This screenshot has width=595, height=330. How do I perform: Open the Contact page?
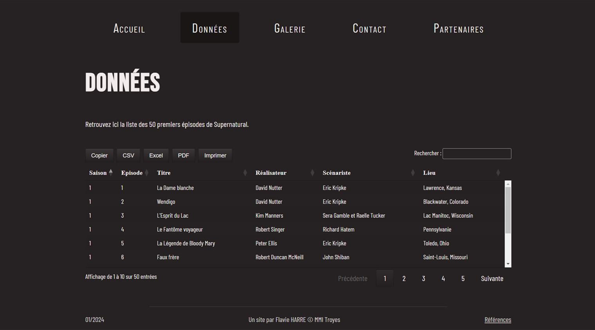(x=369, y=28)
